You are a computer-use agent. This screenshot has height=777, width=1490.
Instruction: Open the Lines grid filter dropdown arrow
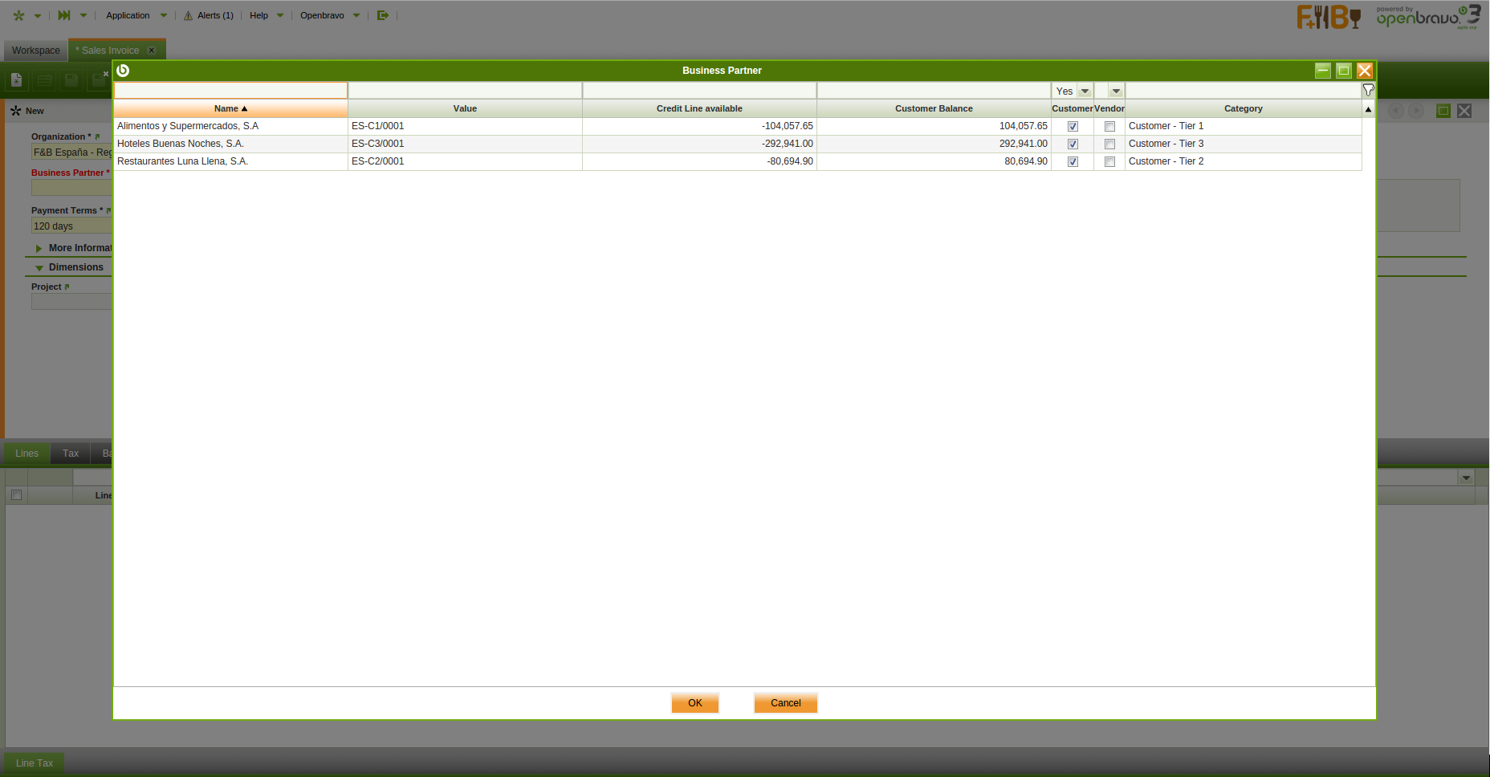click(x=1466, y=478)
